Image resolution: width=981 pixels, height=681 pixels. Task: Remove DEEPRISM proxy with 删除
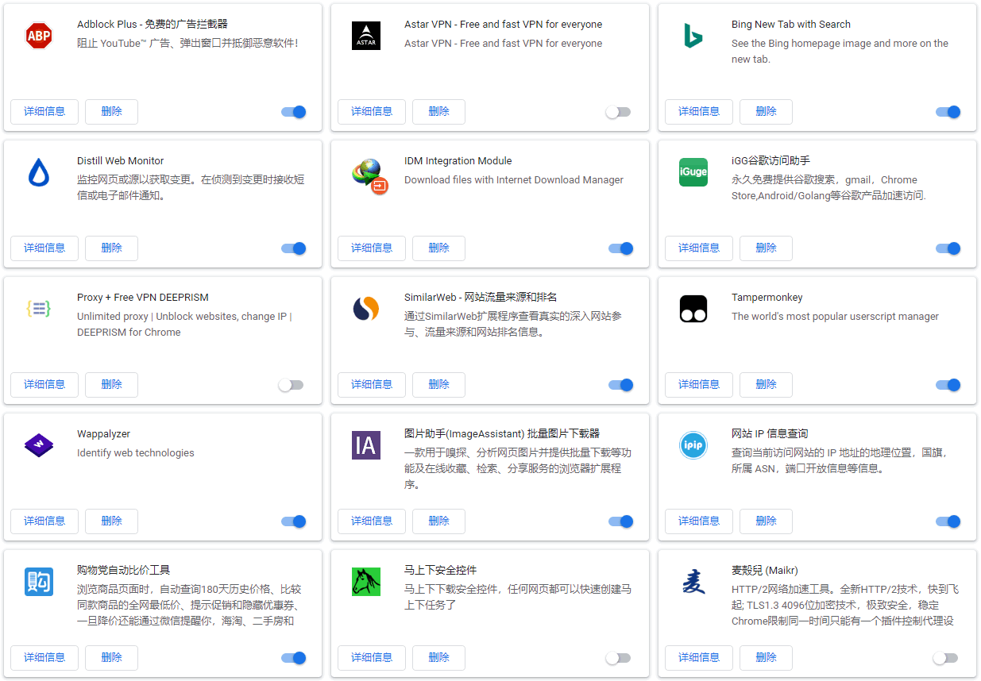[x=112, y=385]
